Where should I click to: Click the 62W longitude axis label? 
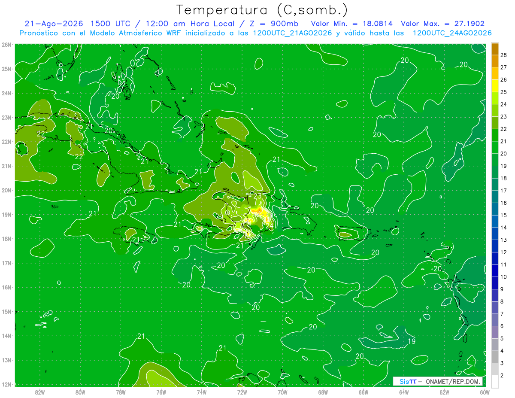(x=444, y=392)
